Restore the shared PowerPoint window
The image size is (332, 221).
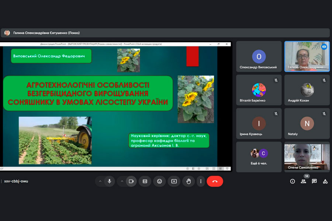click(x=218, y=44)
